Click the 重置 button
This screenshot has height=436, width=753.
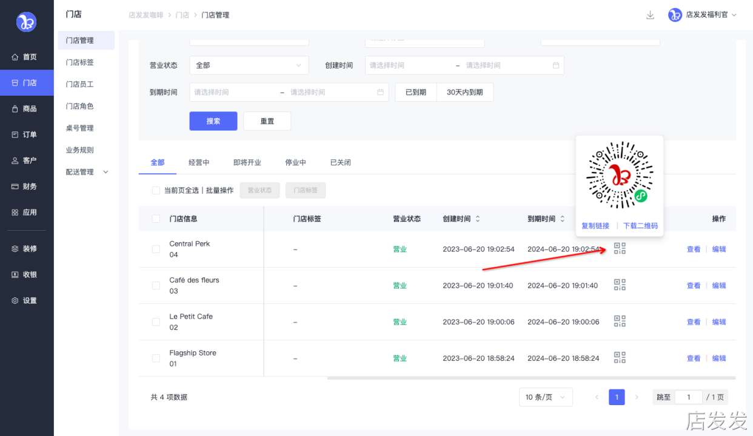267,121
